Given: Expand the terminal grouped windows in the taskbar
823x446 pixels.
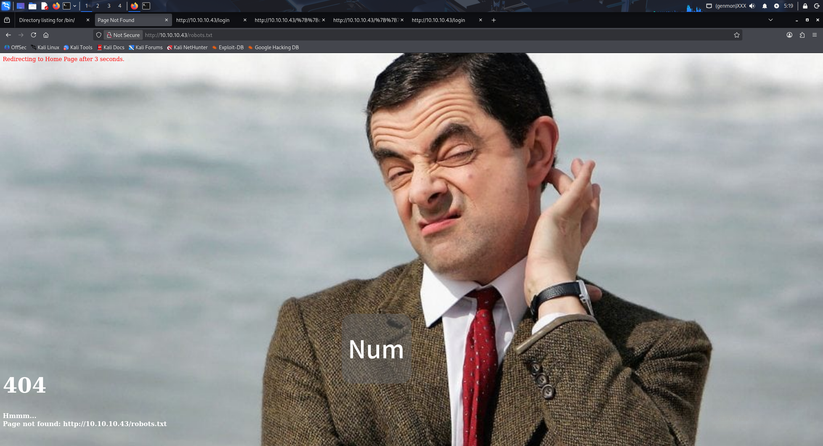Looking at the screenshot, I should (74, 6).
